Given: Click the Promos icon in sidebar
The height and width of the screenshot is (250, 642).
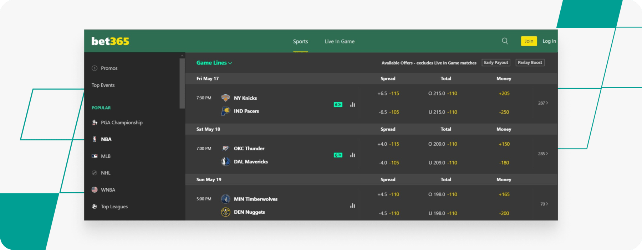Looking at the screenshot, I should tap(95, 68).
